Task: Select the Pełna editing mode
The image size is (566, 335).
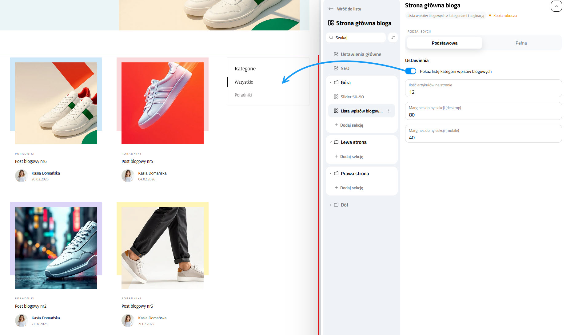Action: tap(521, 43)
